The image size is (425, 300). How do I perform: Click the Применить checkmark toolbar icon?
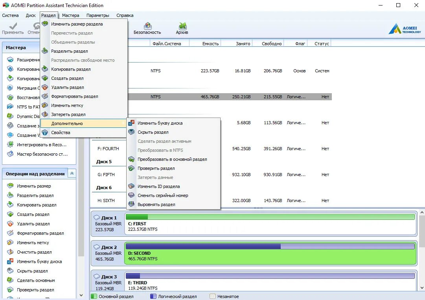click(13, 26)
